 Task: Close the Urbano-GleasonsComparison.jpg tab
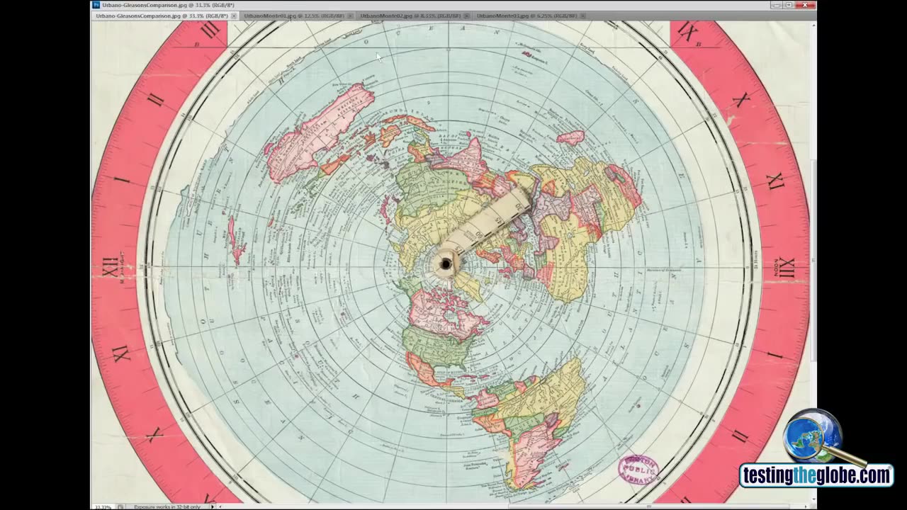pyautogui.click(x=234, y=16)
